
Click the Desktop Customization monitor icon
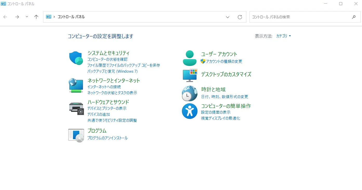point(190,75)
